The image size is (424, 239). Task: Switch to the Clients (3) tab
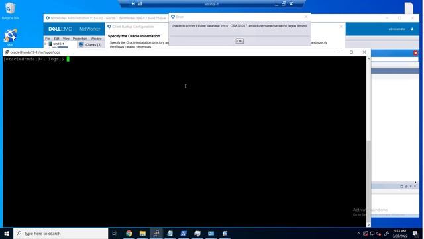[x=91, y=44]
